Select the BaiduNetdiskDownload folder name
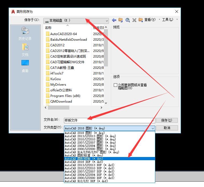 click(69, 40)
